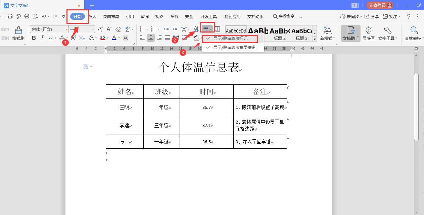
Task: Align paragraph left
Action: click(x=142, y=38)
